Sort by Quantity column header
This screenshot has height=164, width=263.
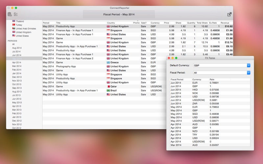(x=191, y=23)
